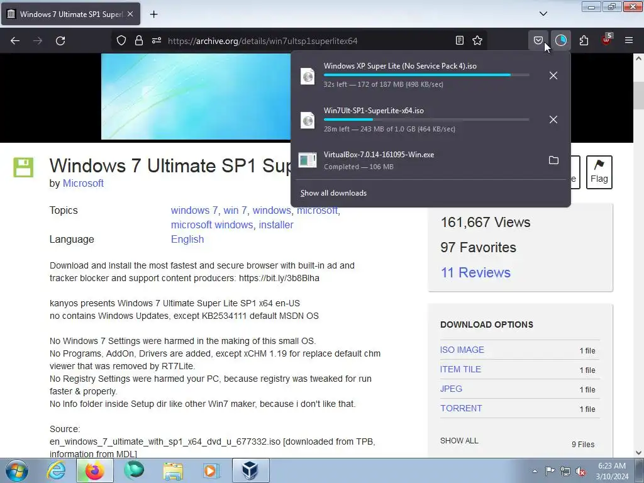This screenshot has height=483, width=644.
Task: Click the scrollbar up arrow
Action: (x=639, y=58)
